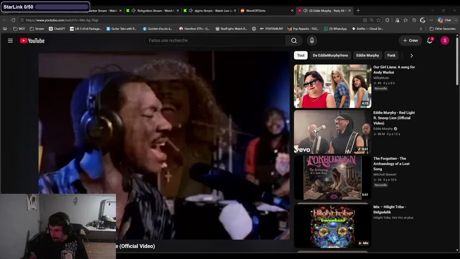Click the 'Mix – Hilight Tribe - Didgedelik' title
The height and width of the screenshot is (259, 460).
390,210
